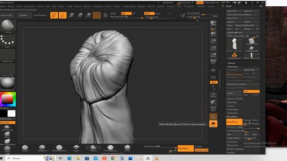This screenshot has height=161, width=287.
Task: Click the L.Sym local symmetry icon
Action: [213, 77]
